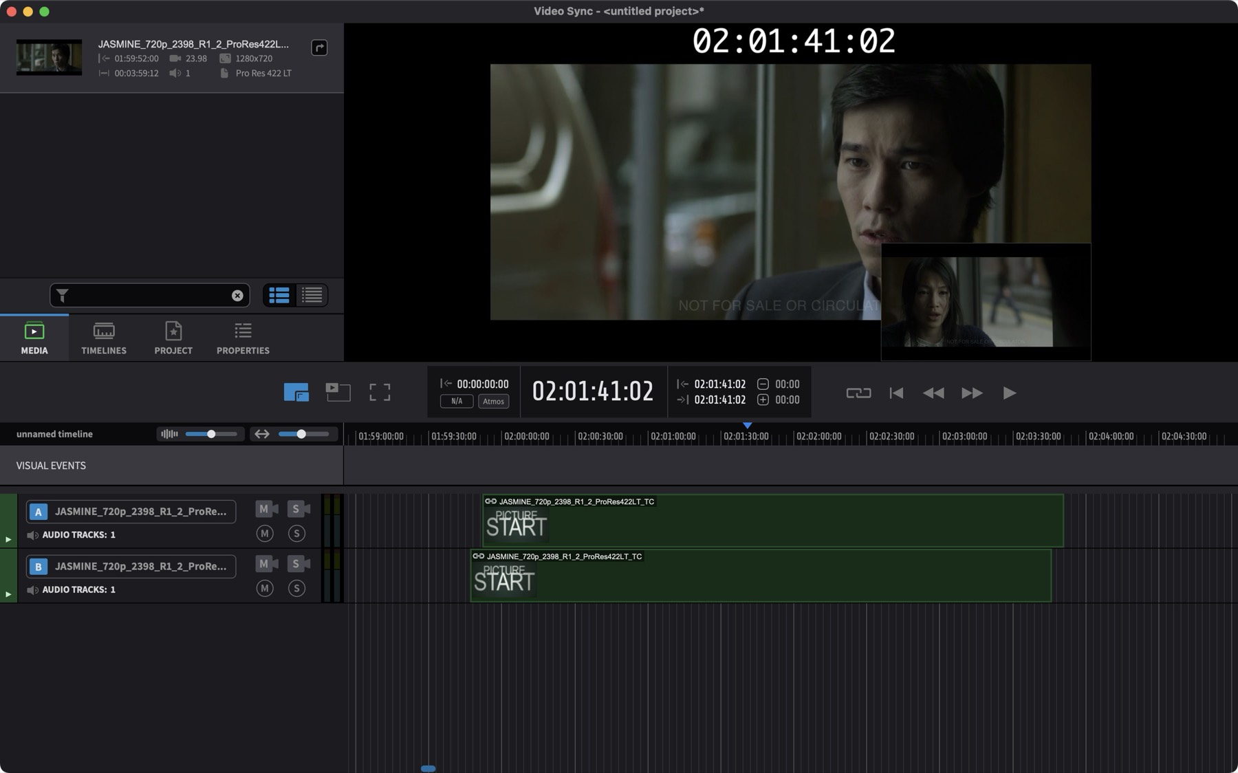Viewport: 1238px width, 773px height.
Task: Click the playhead marker on the ruler
Action: (x=748, y=426)
